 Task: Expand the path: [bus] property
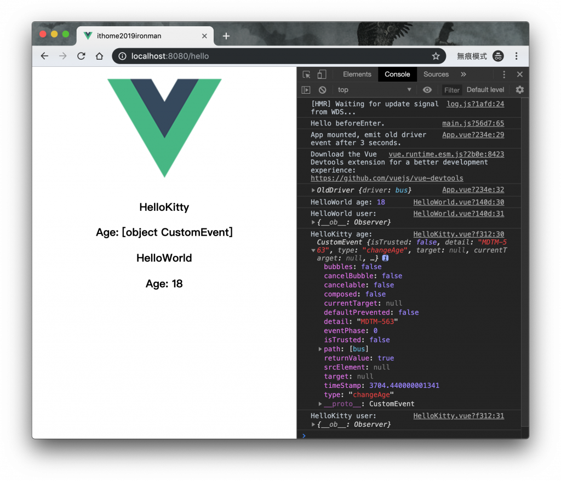[320, 349]
